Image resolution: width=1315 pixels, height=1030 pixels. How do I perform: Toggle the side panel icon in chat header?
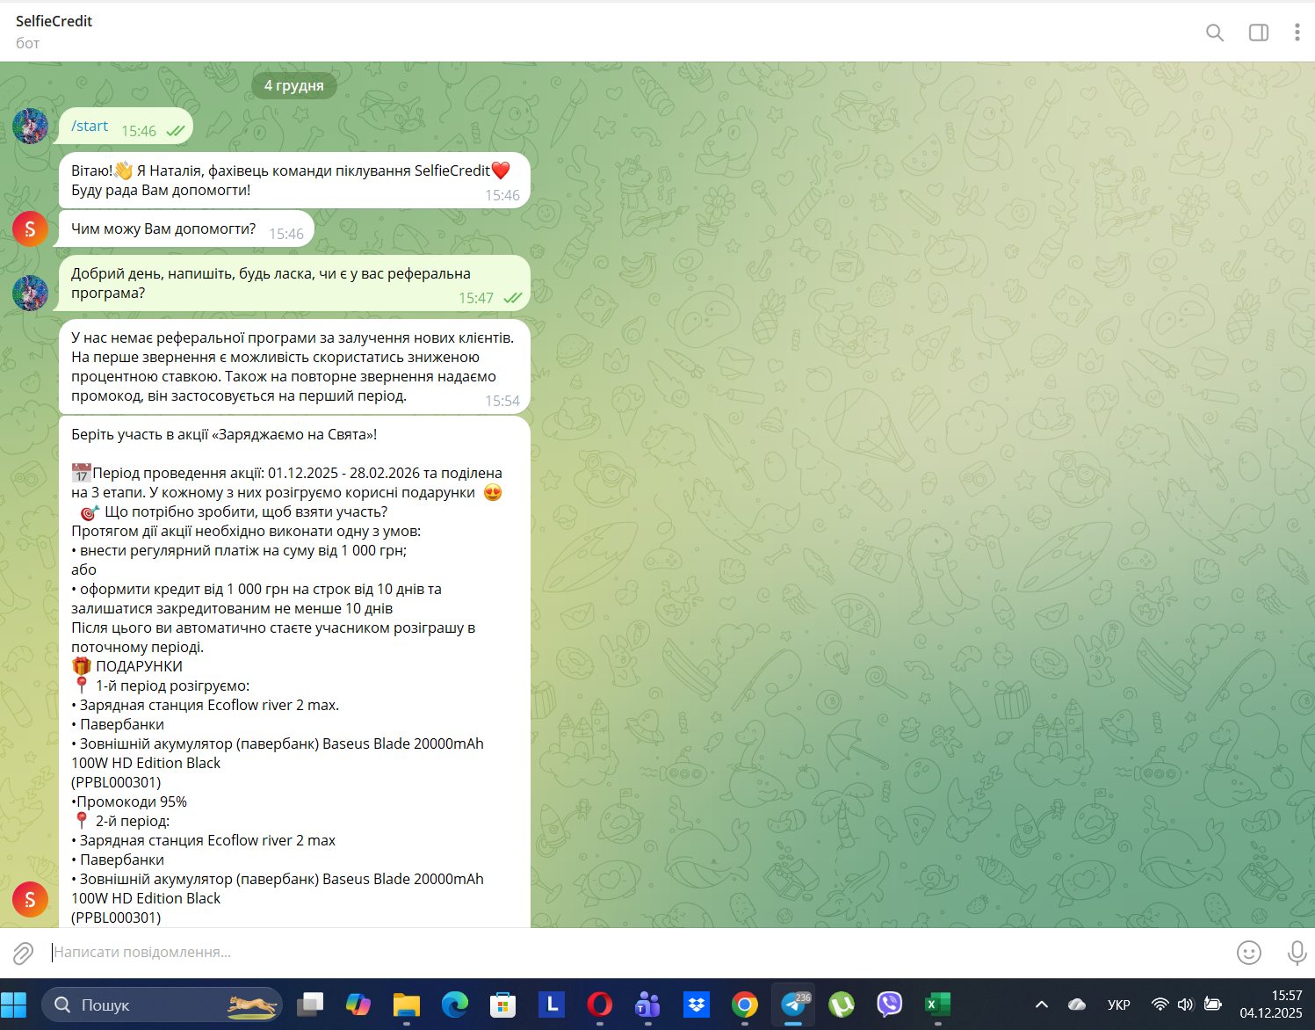click(1259, 33)
